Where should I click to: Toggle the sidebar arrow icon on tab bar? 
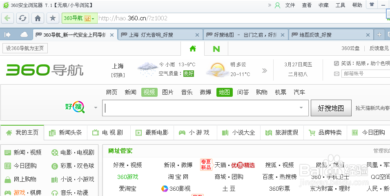click(x=8, y=35)
